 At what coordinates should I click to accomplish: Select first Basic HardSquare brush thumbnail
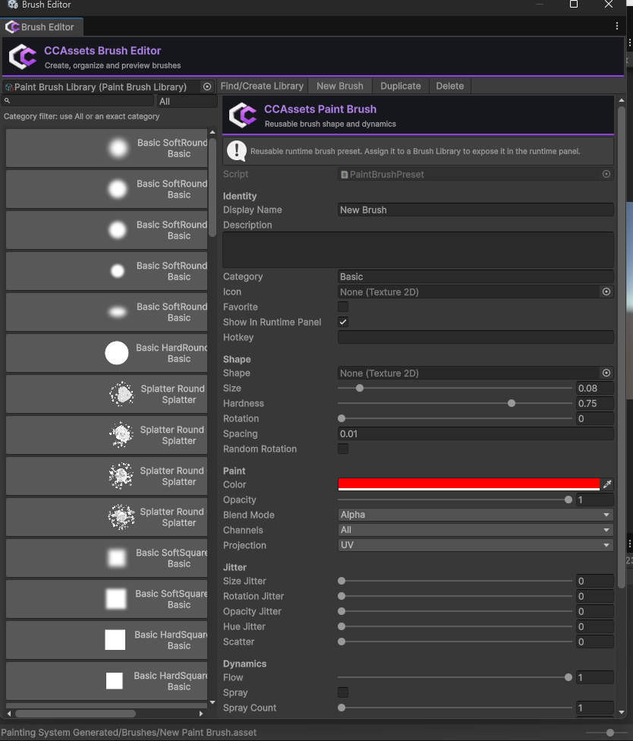click(115, 639)
